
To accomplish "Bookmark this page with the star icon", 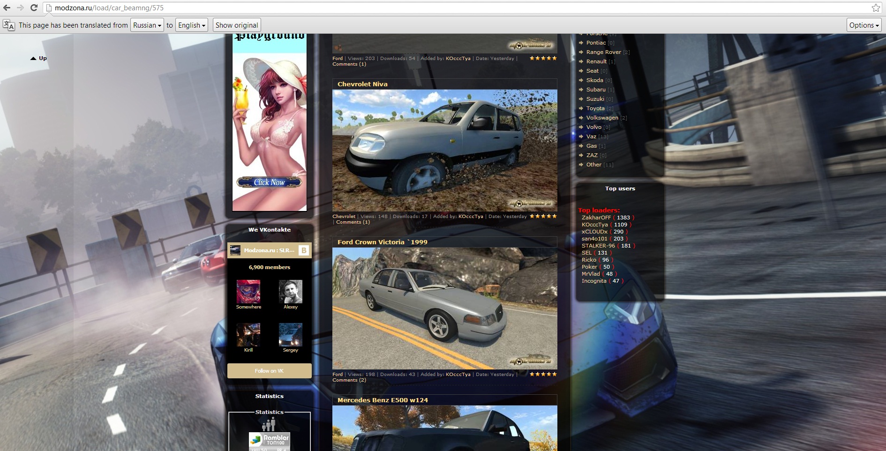I will pyautogui.click(x=876, y=8).
